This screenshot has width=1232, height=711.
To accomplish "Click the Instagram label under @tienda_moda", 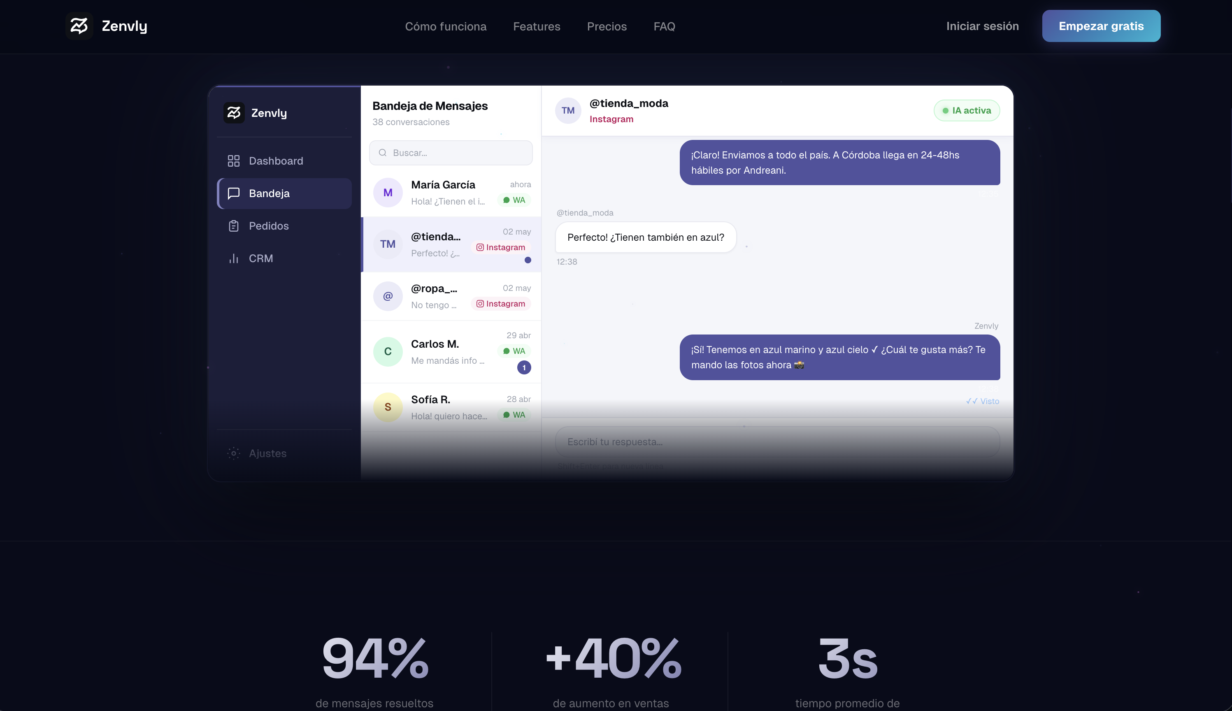I will coord(611,119).
